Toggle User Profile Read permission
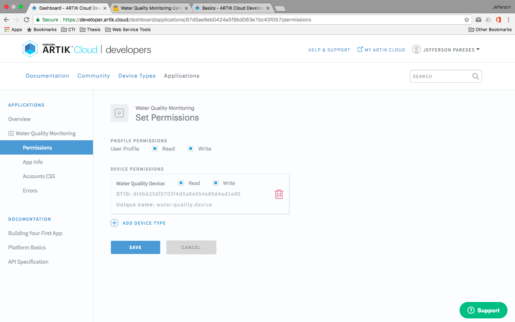Image resolution: width=515 pixels, height=322 pixels. tap(155, 148)
